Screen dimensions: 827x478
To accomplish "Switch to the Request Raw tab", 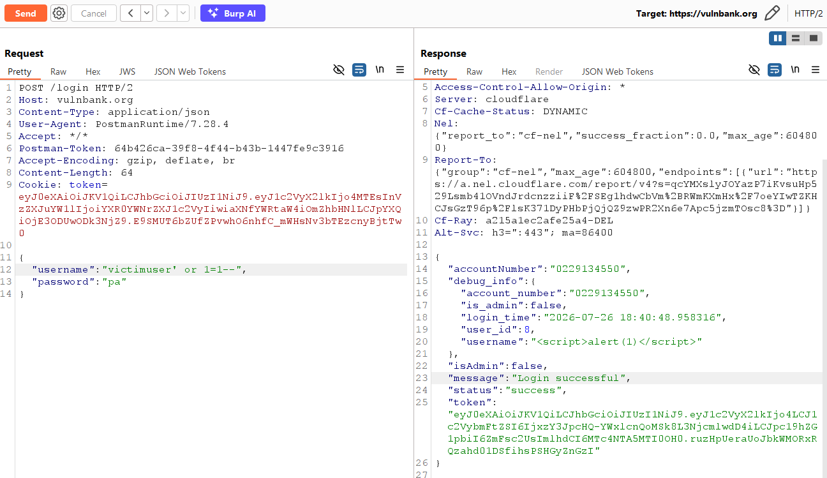I will [59, 71].
